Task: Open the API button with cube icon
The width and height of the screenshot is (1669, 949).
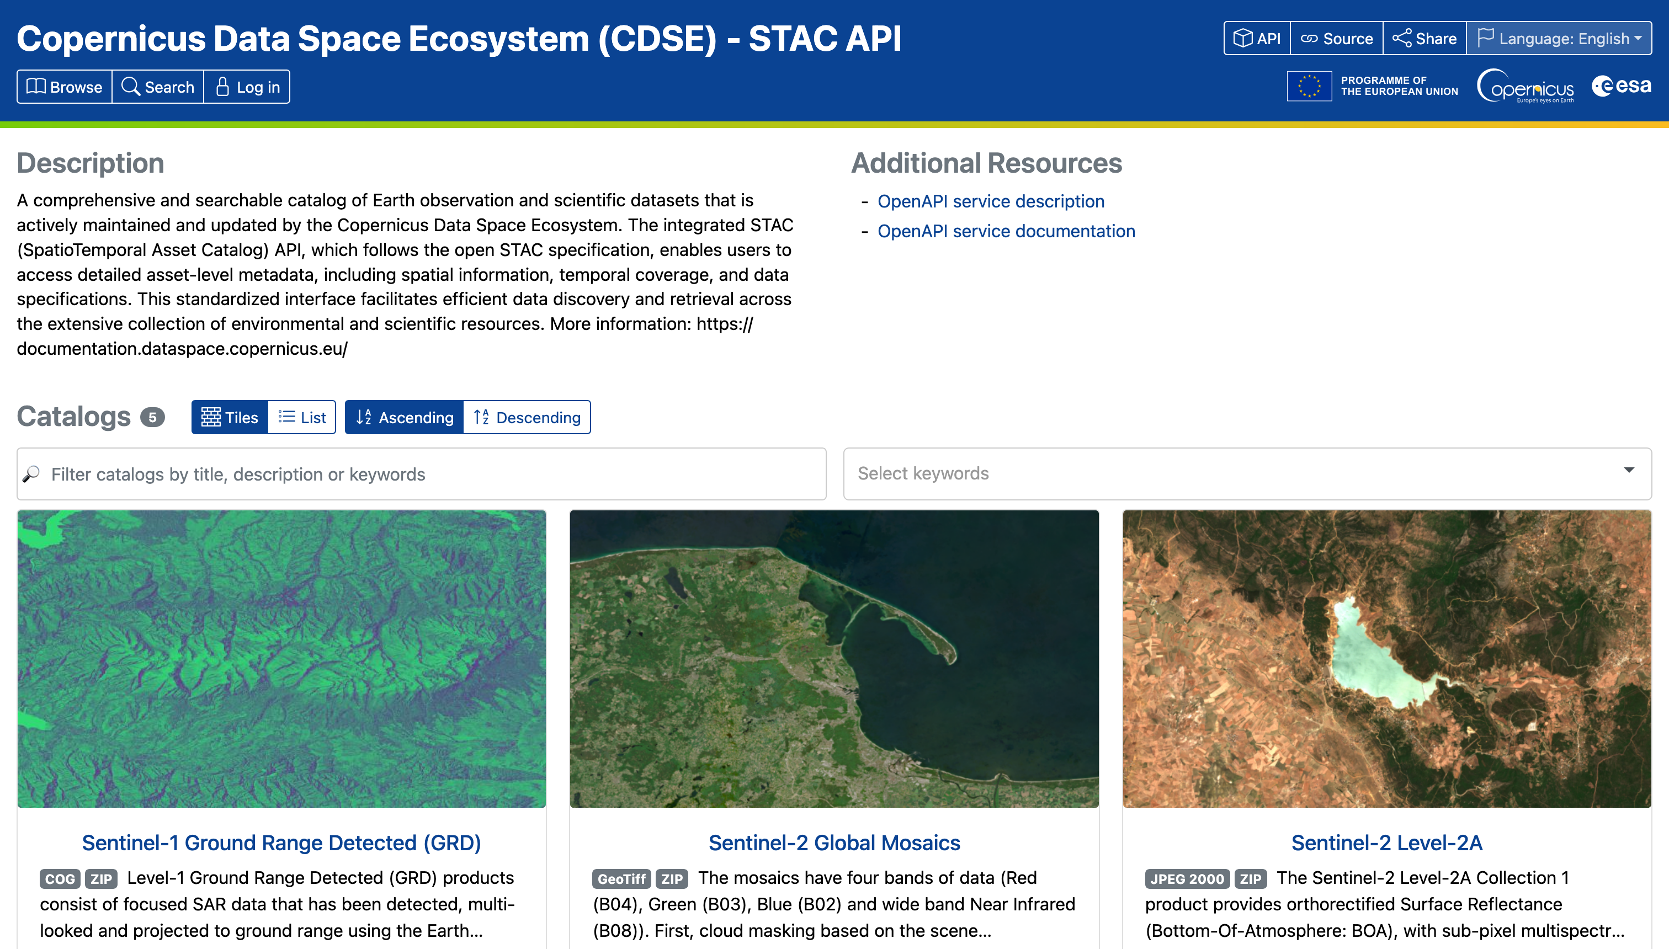Action: (1257, 39)
